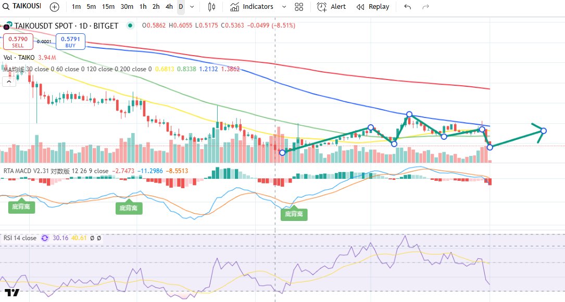Click the middle 底背离 divergence label
The height and width of the screenshot is (302, 565).
pos(129,208)
